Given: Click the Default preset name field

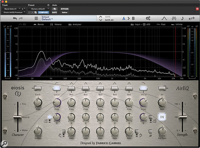Looking at the screenshot, I should coord(69,18).
